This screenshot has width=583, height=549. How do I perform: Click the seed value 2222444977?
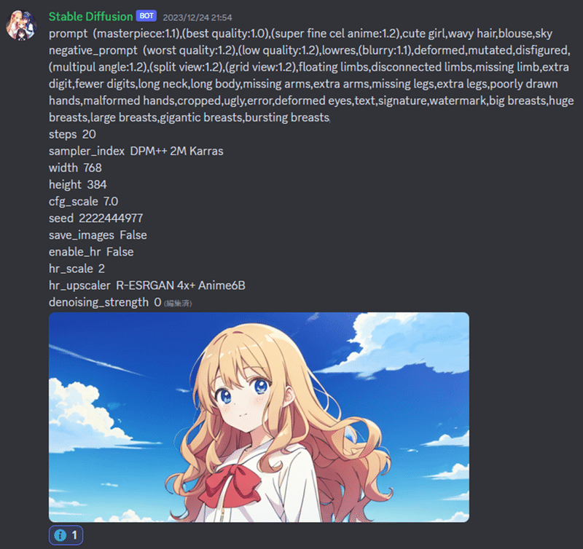point(111,218)
